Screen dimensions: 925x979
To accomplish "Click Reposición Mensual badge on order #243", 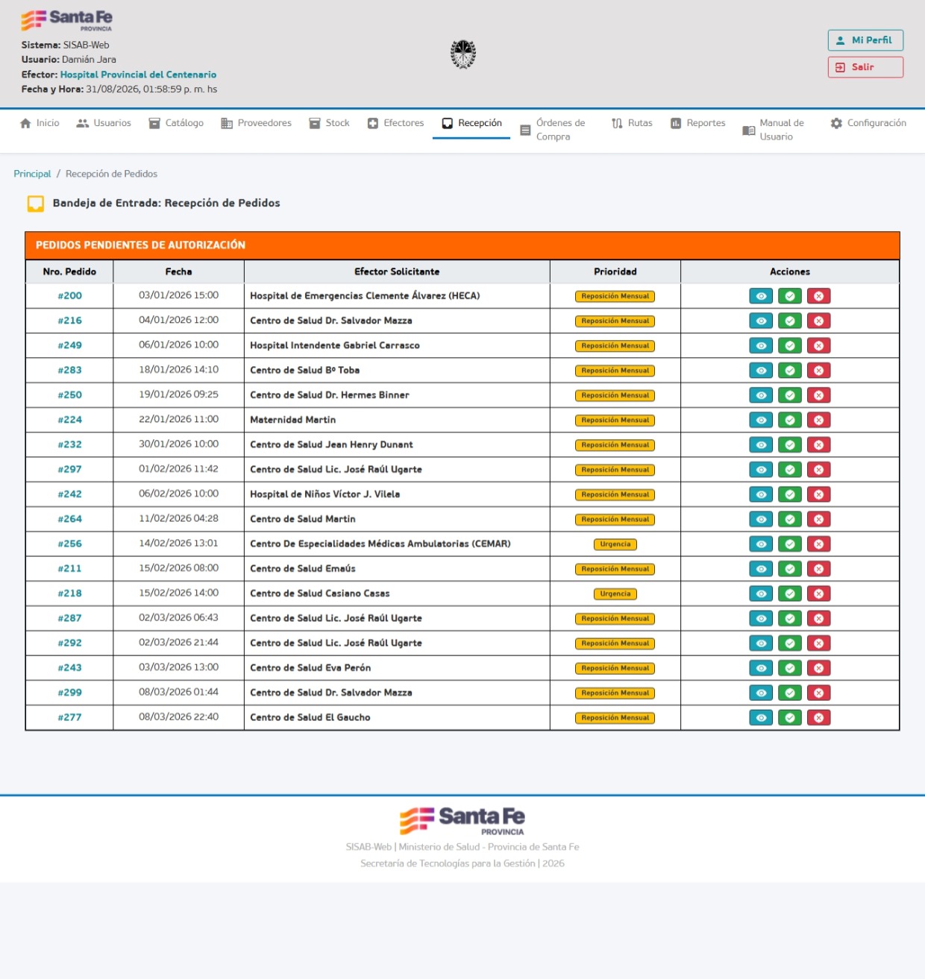I will (x=615, y=668).
